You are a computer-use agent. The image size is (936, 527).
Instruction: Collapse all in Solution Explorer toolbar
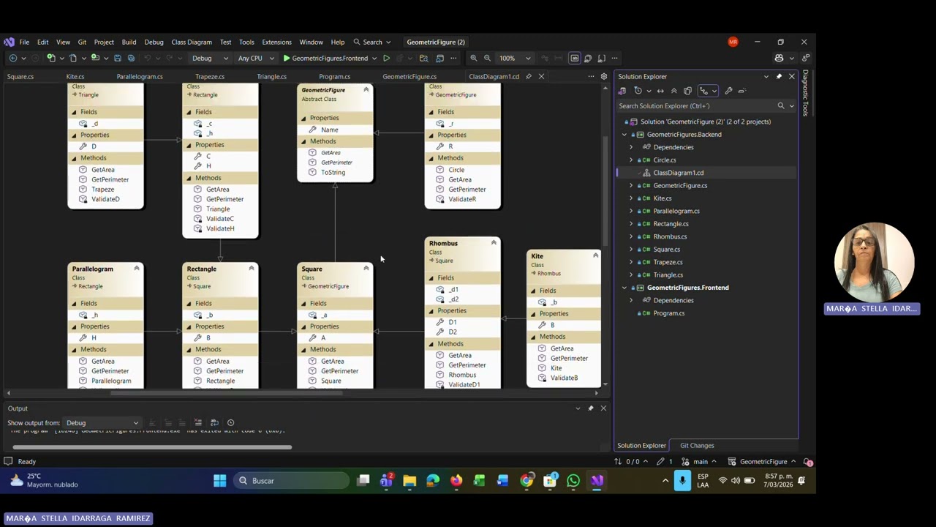click(x=674, y=91)
